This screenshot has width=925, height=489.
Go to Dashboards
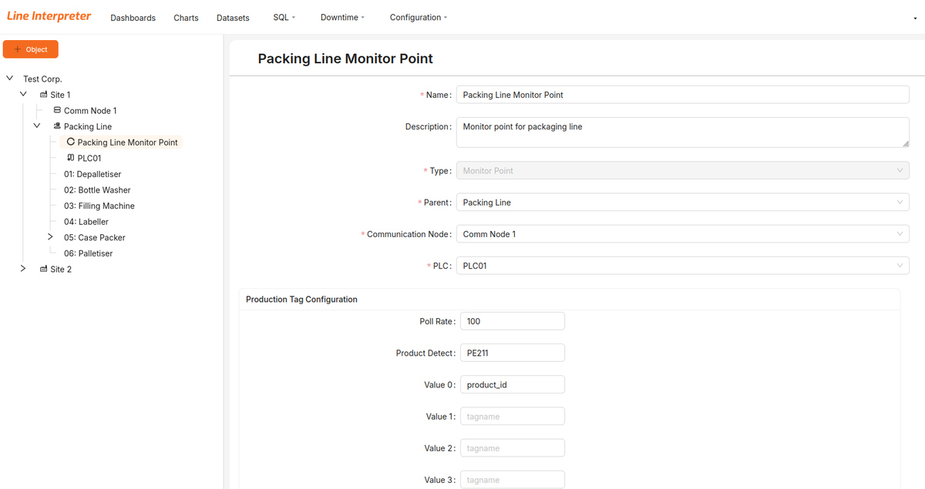(x=133, y=17)
